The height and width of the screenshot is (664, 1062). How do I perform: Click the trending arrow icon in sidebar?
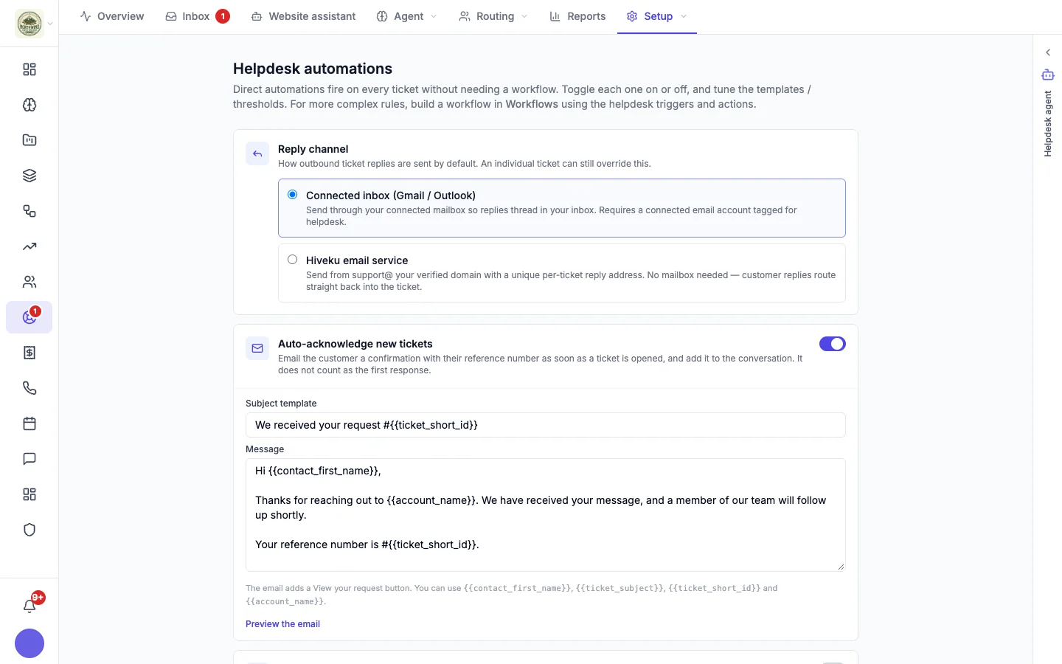pos(29,246)
